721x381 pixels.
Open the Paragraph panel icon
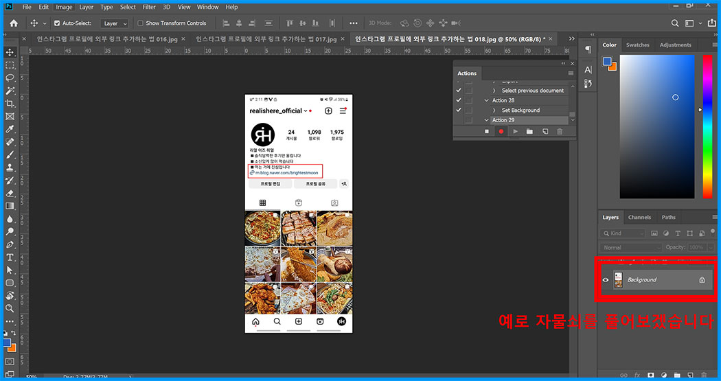pos(588,49)
